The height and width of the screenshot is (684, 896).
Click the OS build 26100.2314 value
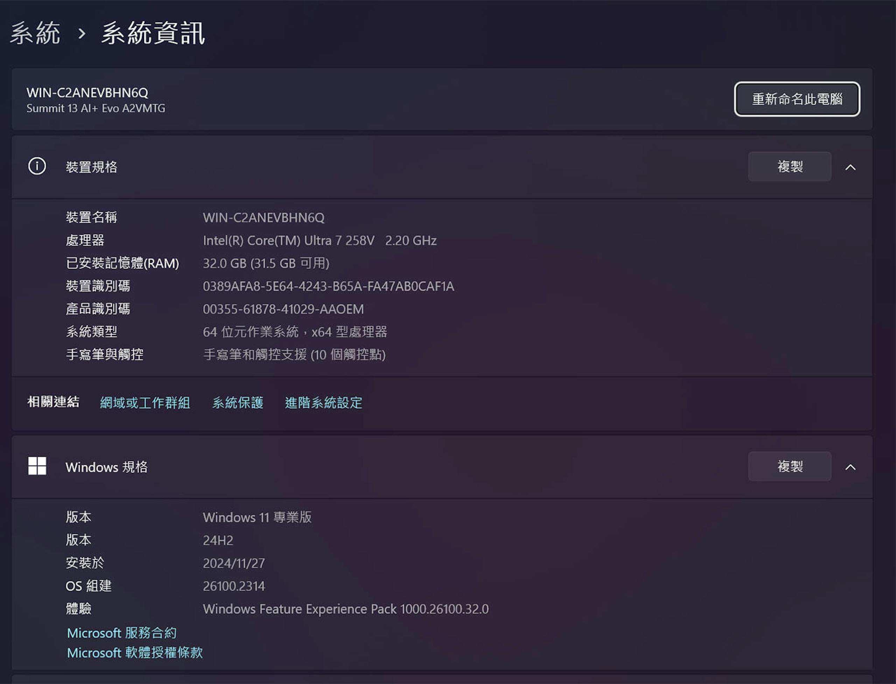click(x=234, y=586)
